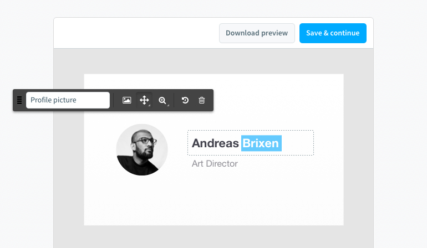Click the dark toolbar divider beside reset icon
Screen dimensions: 427x248
[174, 100]
